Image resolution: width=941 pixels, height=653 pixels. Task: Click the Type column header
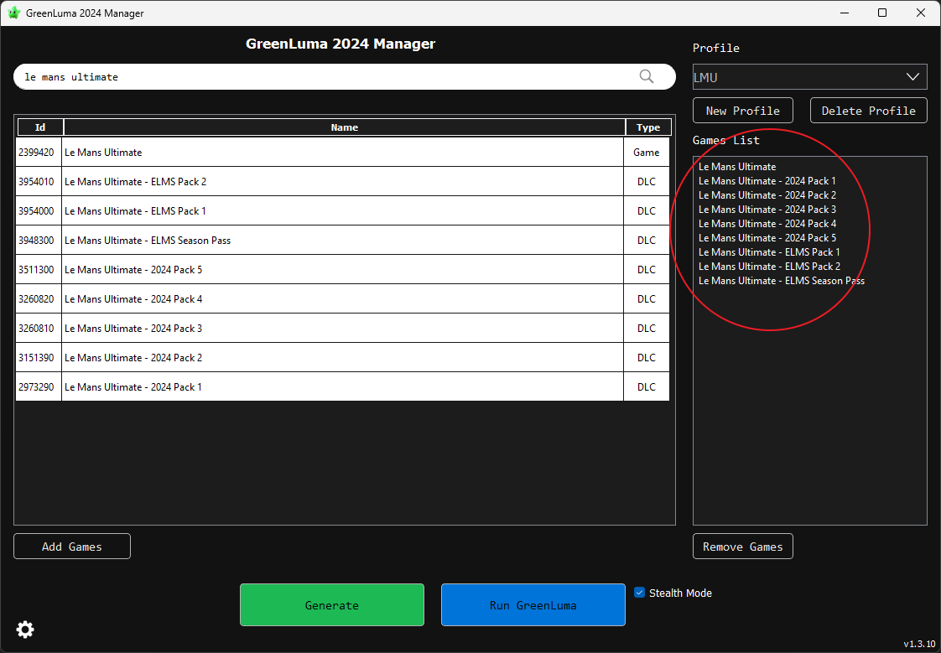(x=647, y=127)
